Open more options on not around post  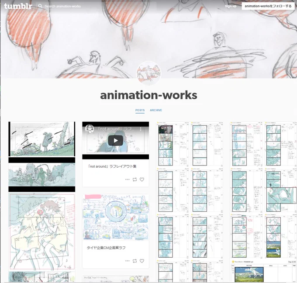click(128, 179)
